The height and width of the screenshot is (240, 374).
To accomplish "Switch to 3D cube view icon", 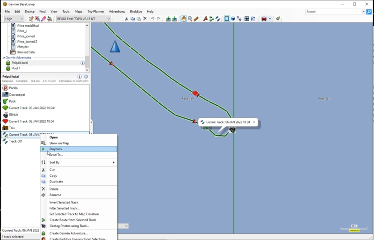I will point(233,19).
